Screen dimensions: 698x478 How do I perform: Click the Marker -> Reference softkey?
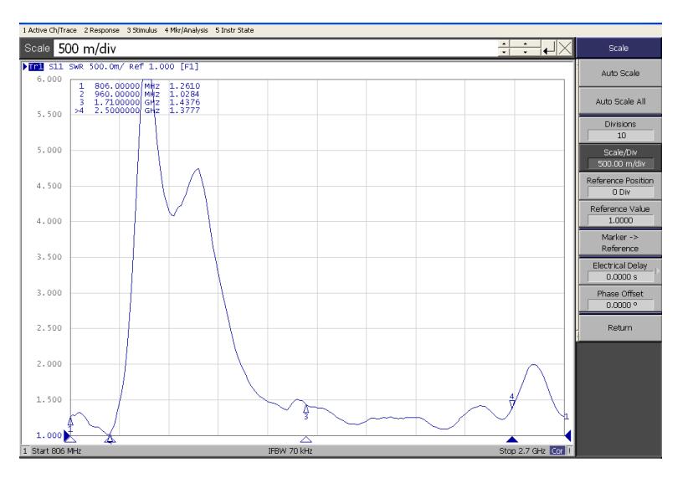click(620, 243)
